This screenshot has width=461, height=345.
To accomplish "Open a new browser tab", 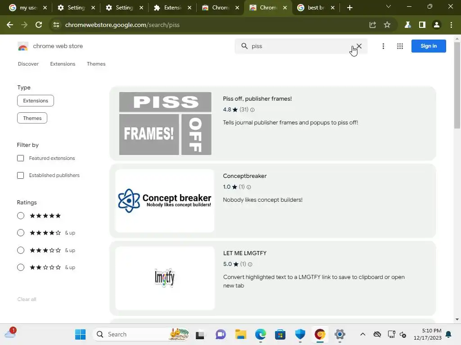I will tap(349, 8).
